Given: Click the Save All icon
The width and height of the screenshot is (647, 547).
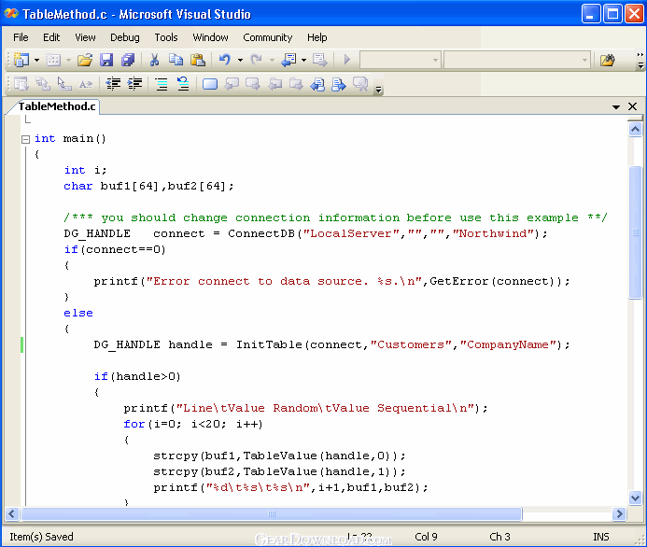Looking at the screenshot, I should 127,60.
